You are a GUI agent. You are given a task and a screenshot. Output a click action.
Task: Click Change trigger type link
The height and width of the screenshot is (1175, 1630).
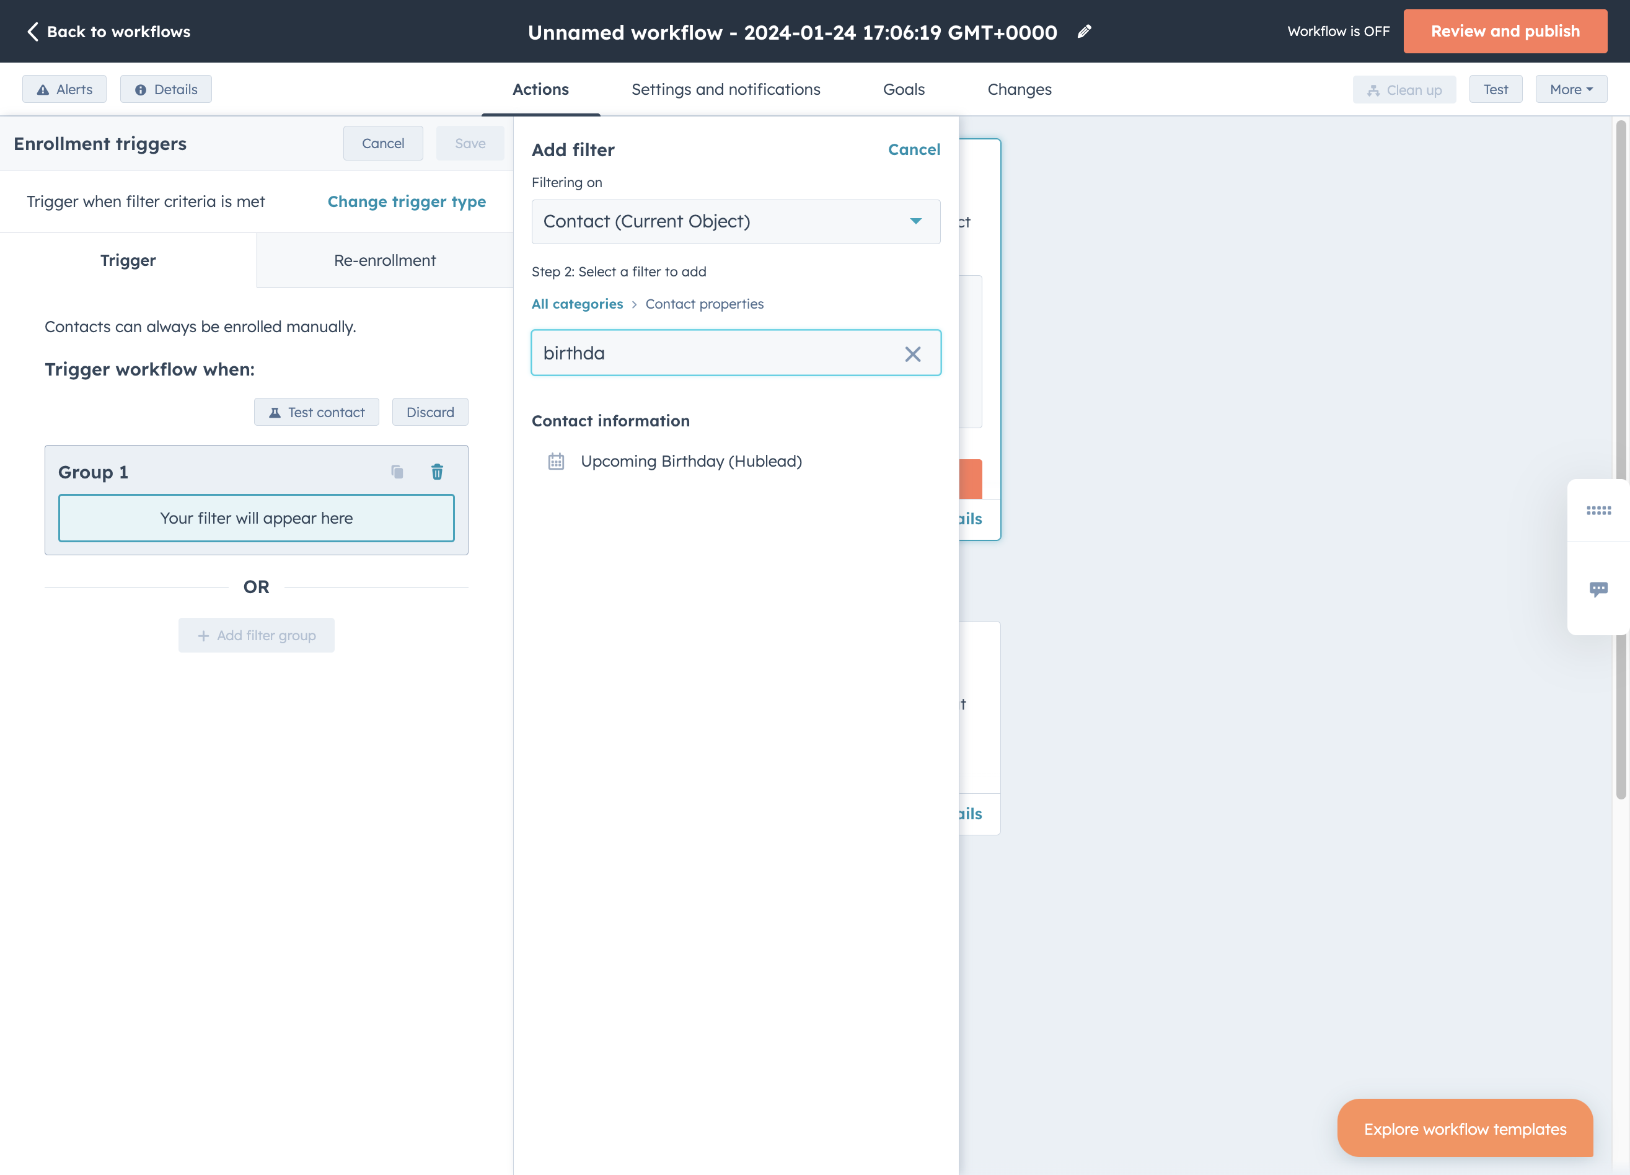(407, 202)
